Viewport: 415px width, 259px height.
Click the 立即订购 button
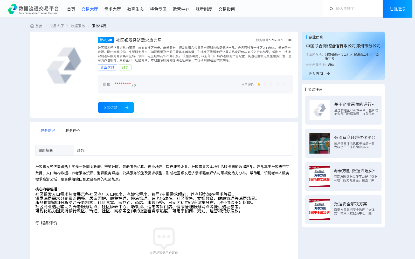pos(116,107)
